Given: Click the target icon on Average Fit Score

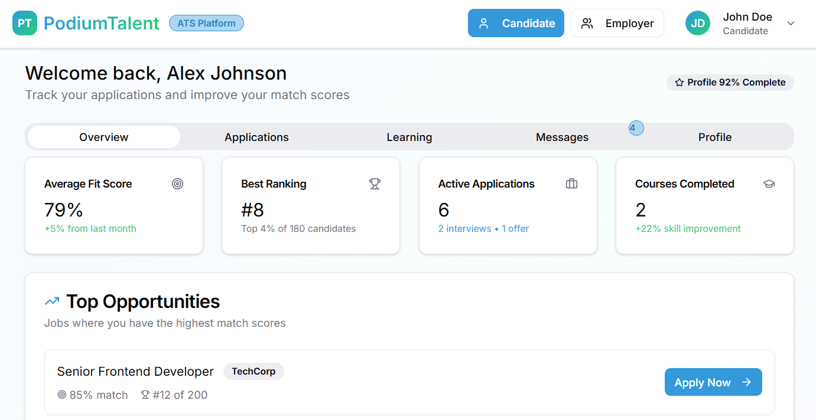Looking at the screenshot, I should pos(177,184).
